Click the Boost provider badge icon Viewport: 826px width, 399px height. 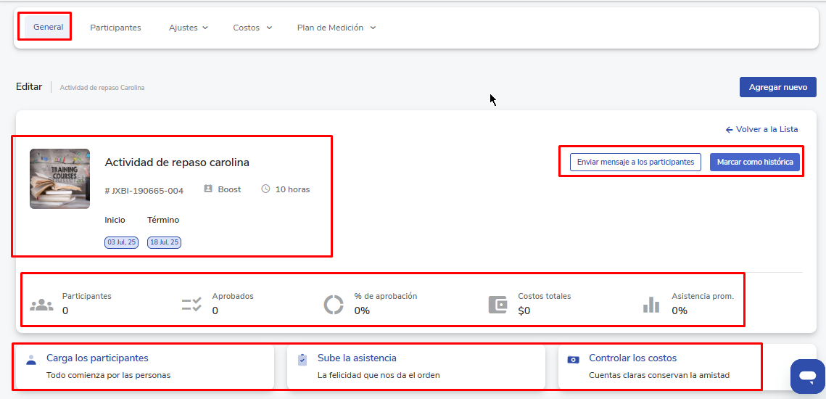click(208, 189)
